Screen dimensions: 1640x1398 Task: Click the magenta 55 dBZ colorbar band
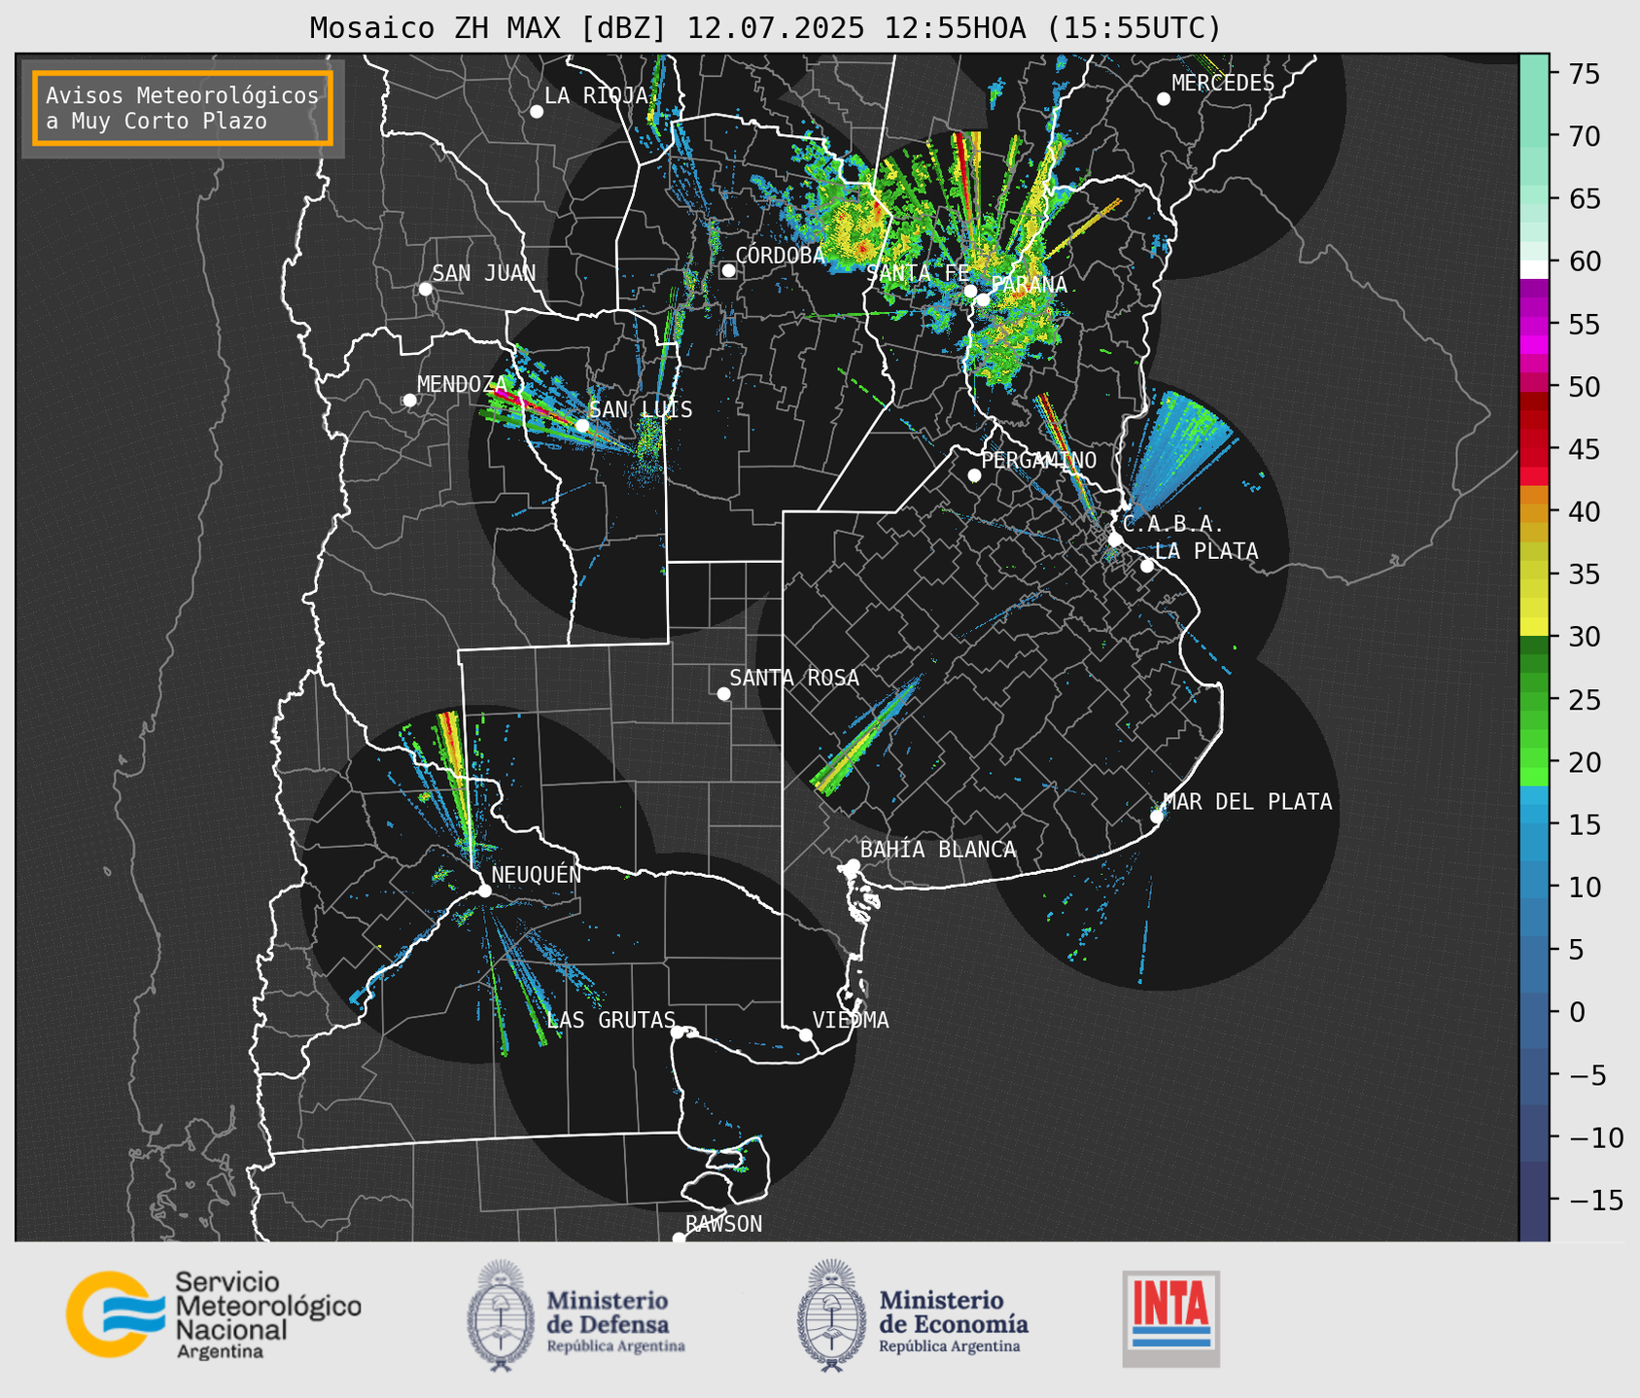(x=1534, y=324)
